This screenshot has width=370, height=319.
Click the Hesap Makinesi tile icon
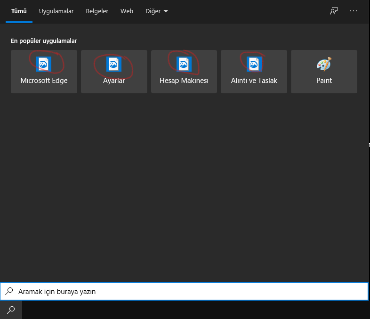tap(184, 64)
